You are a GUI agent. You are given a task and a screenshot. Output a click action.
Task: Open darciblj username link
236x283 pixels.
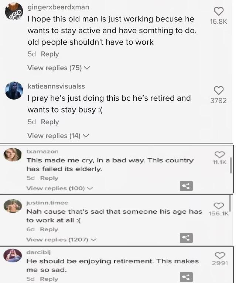point(38,252)
